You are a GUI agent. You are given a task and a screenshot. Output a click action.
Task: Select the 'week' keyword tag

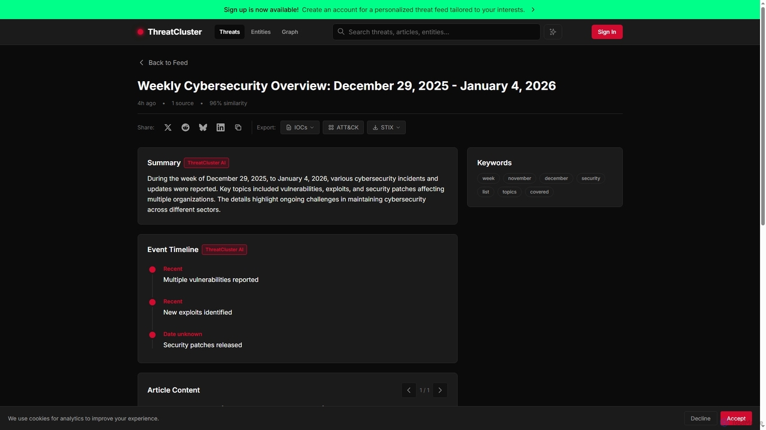pyautogui.click(x=488, y=178)
